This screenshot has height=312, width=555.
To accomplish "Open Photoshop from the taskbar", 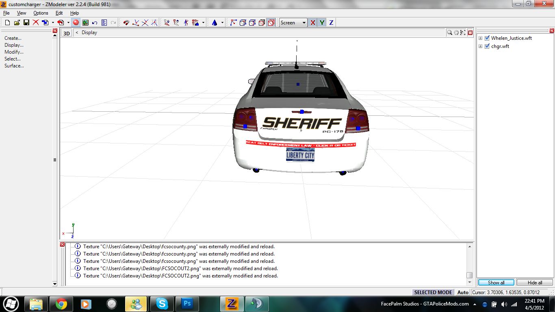I will pyautogui.click(x=187, y=303).
